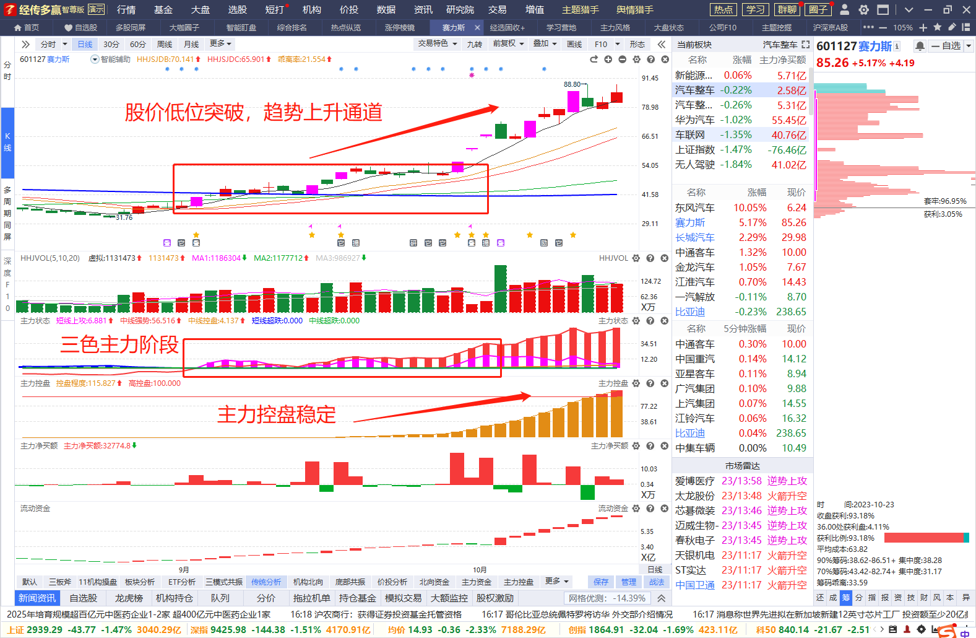Click the zoom-out minus icon beside 105%
The image size is (976, 638).
[883, 27]
